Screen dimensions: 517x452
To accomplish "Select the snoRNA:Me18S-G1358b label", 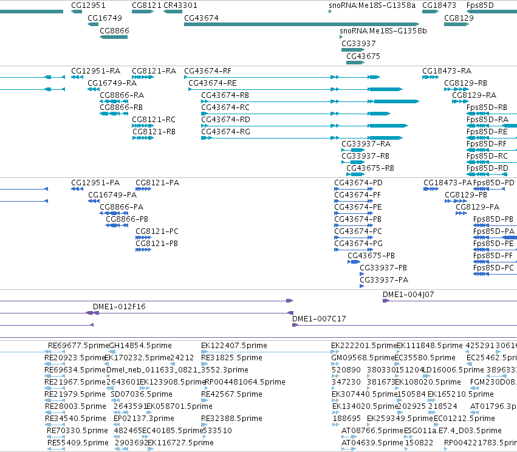I will pyautogui.click(x=383, y=31).
